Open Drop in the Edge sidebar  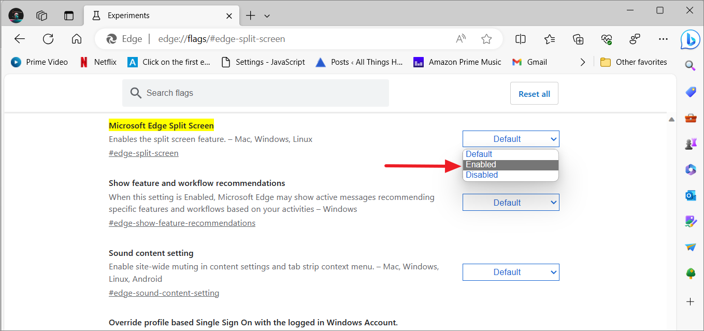(691, 247)
